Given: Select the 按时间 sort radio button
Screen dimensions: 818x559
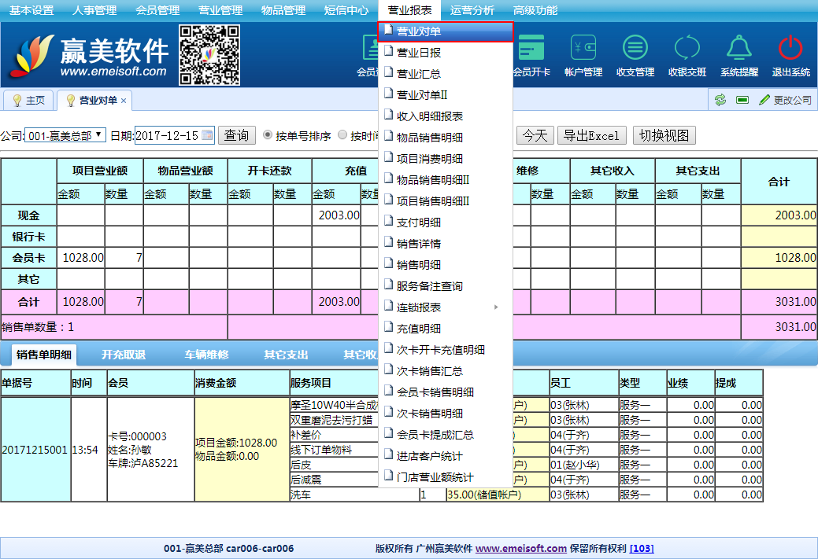Looking at the screenshot, I should [342, 135].
